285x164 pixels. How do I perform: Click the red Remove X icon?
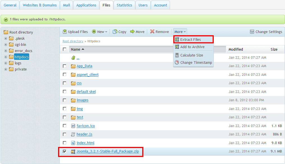coord(152,32)
